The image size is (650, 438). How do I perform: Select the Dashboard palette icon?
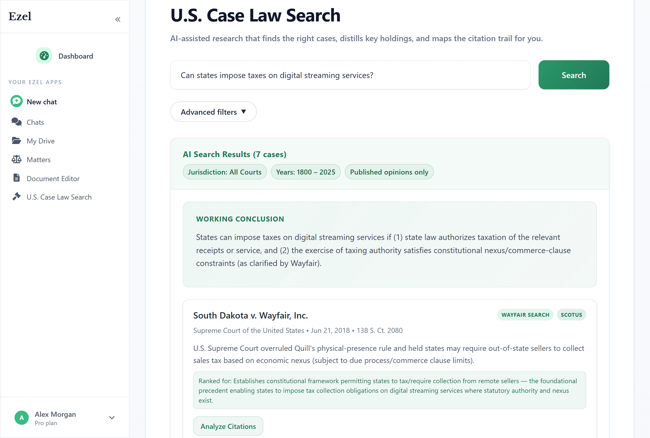tap(44, 55)
